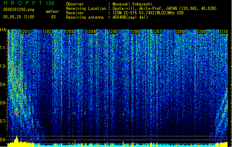This screenshot has height=147, width=232.
Task: Click the kHz axis unit label
Action: click(x=3, y=30)
